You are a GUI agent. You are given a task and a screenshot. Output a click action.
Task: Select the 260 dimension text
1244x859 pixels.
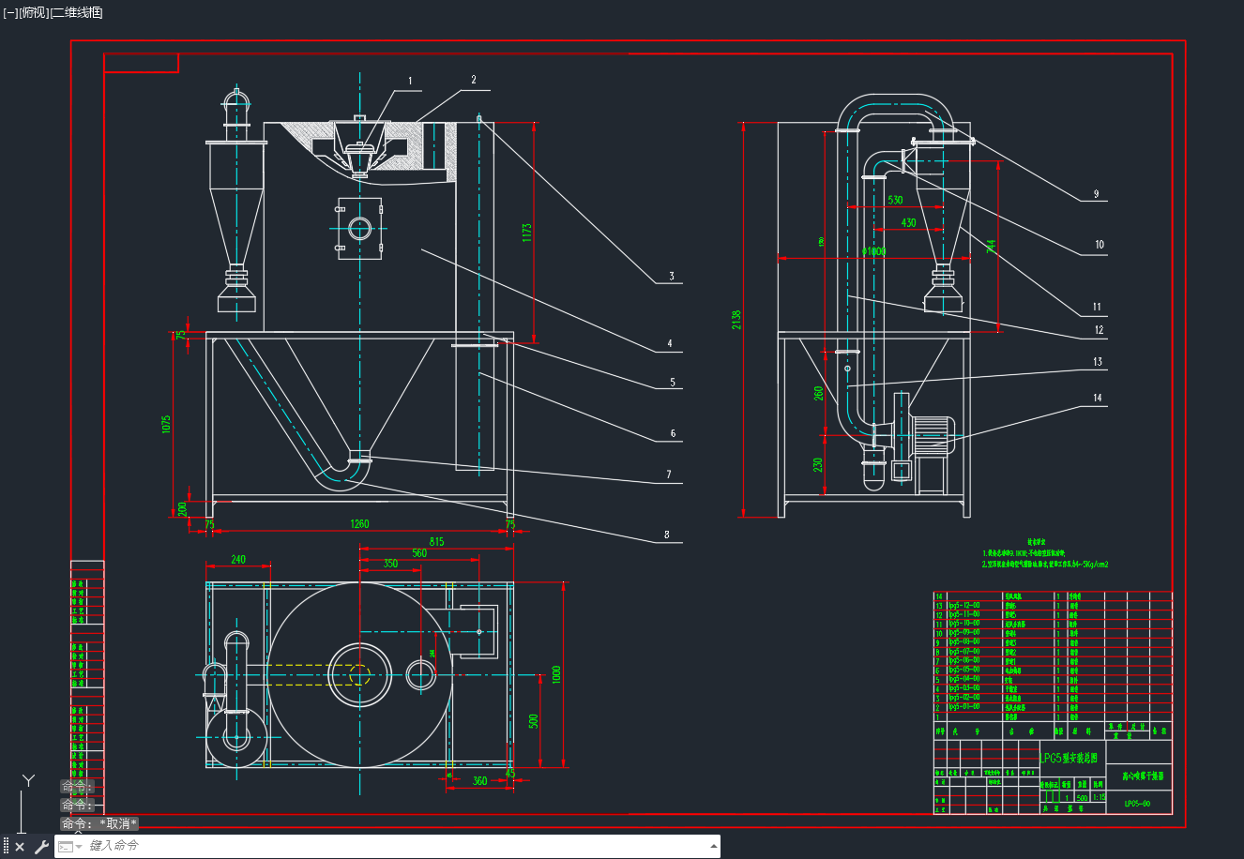point(818,393)
